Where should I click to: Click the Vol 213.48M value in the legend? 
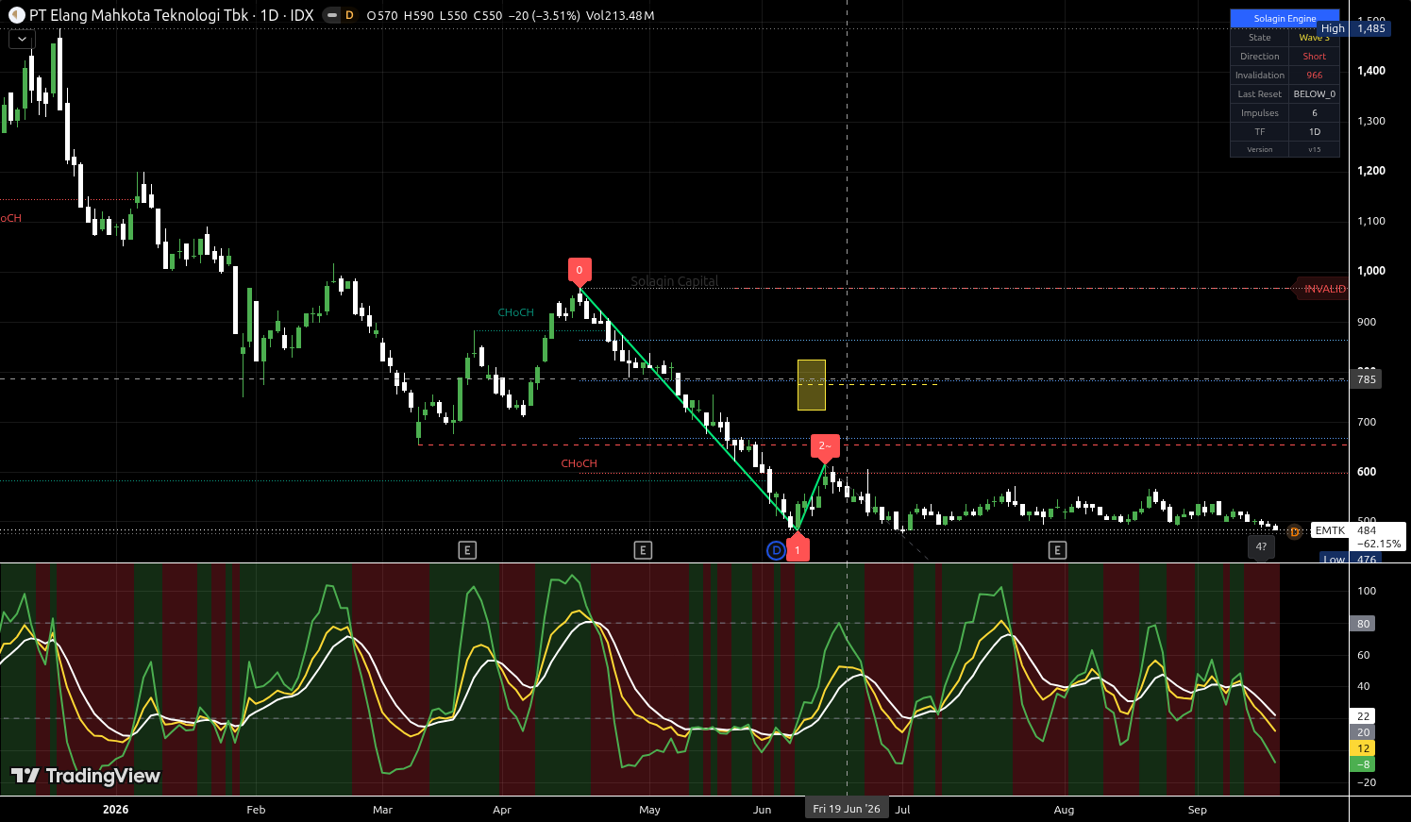point(620,16)
